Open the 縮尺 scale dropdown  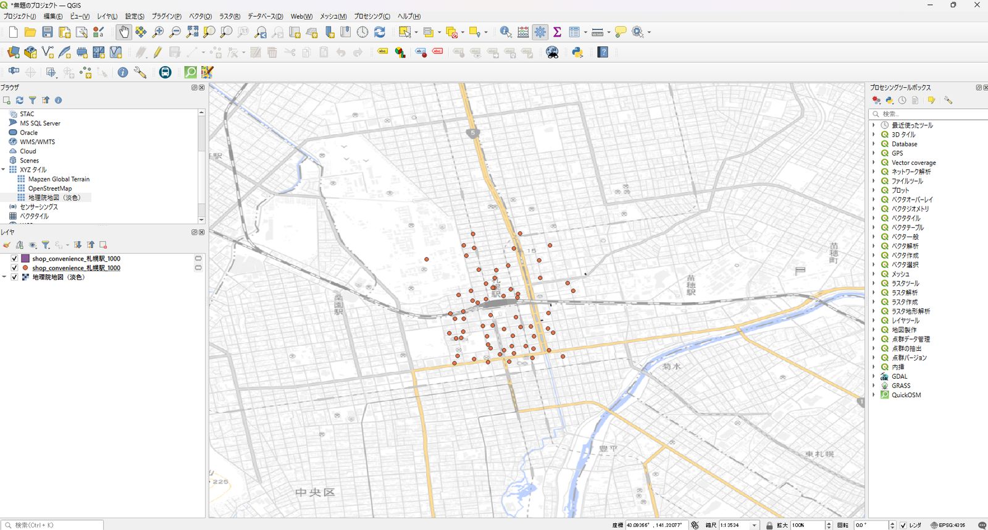pyautogui.click(x=754, y=525)
